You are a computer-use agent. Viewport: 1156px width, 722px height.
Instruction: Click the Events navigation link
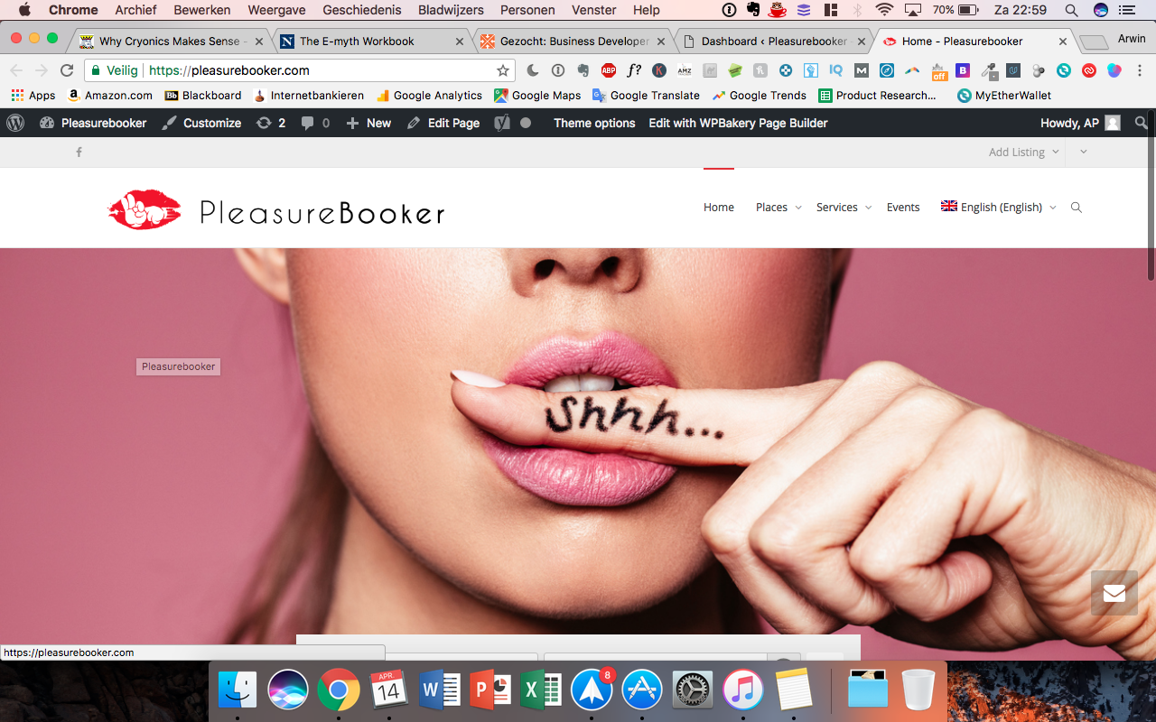click(x=902, y=208)
